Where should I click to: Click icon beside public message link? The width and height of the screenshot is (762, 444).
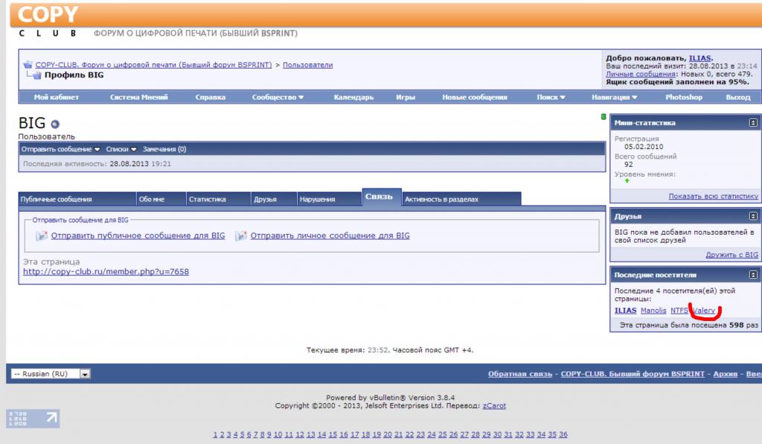(x=42, y=236)
